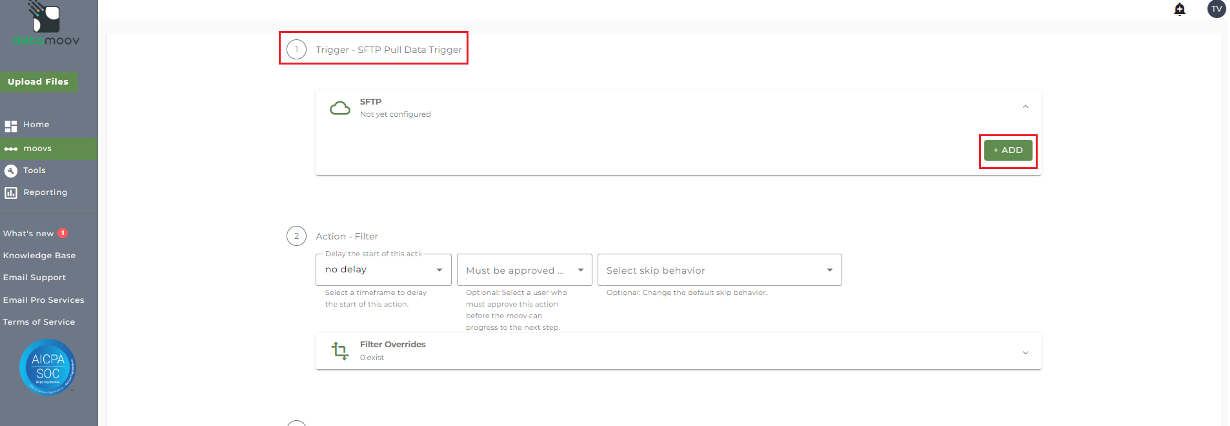
Task: Open the Knowledge Base link
Action: [x=39, y=256]
